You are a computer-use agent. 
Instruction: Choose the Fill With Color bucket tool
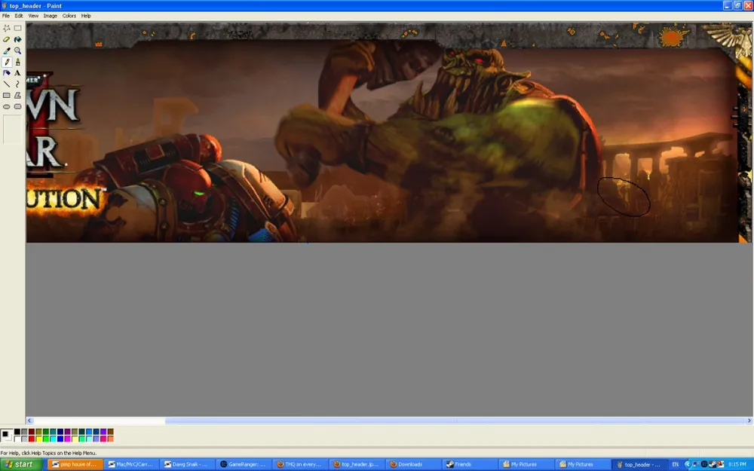(18, 39)
